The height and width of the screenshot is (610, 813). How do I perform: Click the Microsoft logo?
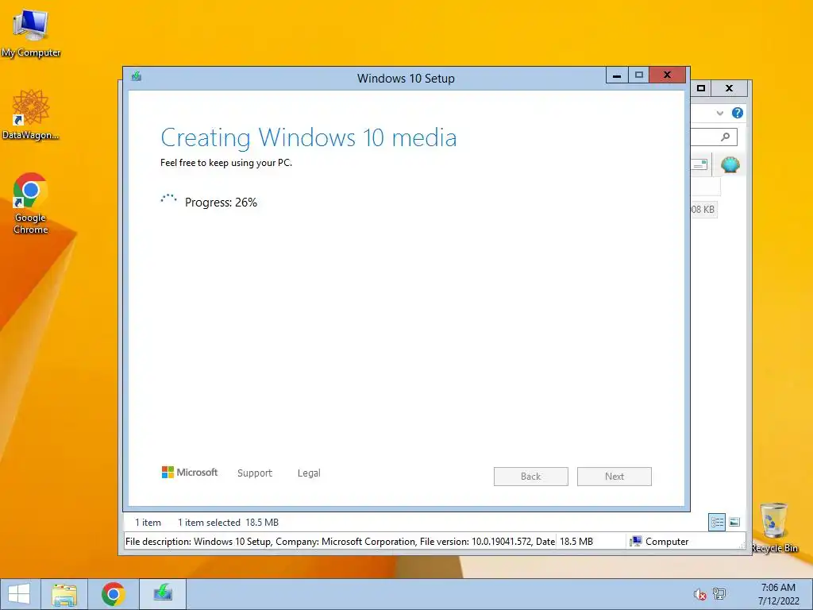coord(190,472)
